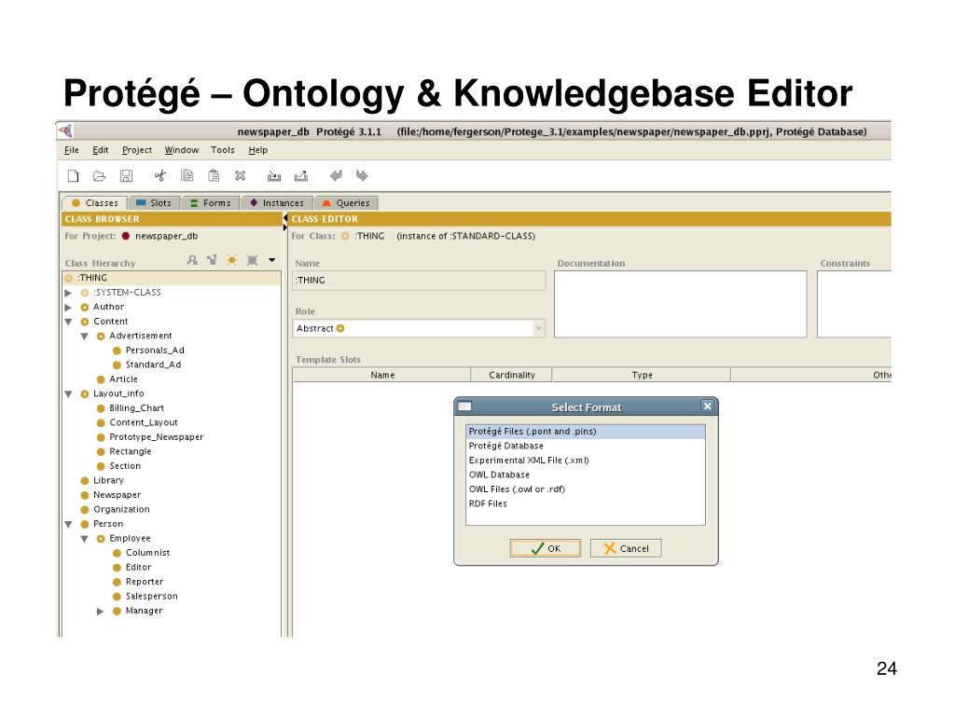
Task: Click the Type column header in Template Slots
Action: point(642,375)
